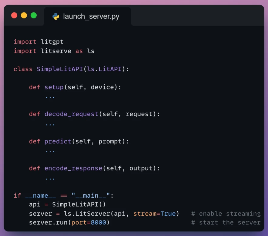This screenshot has width=268, height=236.
Task: Click the '# start the server' comment
Action: [x=226, y=222]
